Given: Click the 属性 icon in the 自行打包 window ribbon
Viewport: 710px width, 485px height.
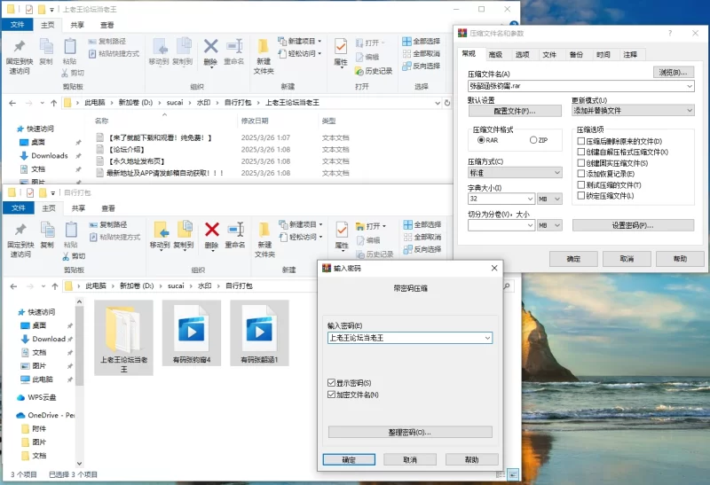Looking at the screenshot, I should pos(341,231).
